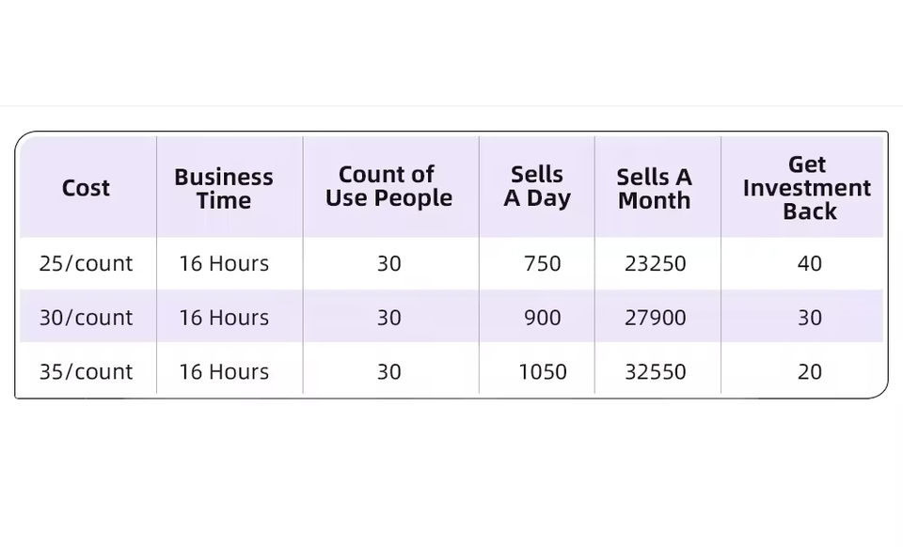903x547 pixels.
Task: Click the Get Investment Back header
Action: [807, 188]
